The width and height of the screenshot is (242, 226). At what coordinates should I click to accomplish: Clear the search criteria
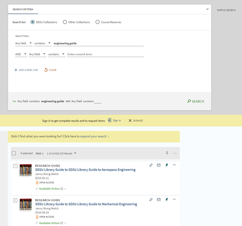click(50, 70)
